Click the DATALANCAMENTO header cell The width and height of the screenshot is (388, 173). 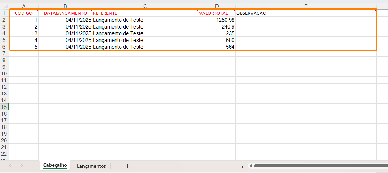coord(65,13)
